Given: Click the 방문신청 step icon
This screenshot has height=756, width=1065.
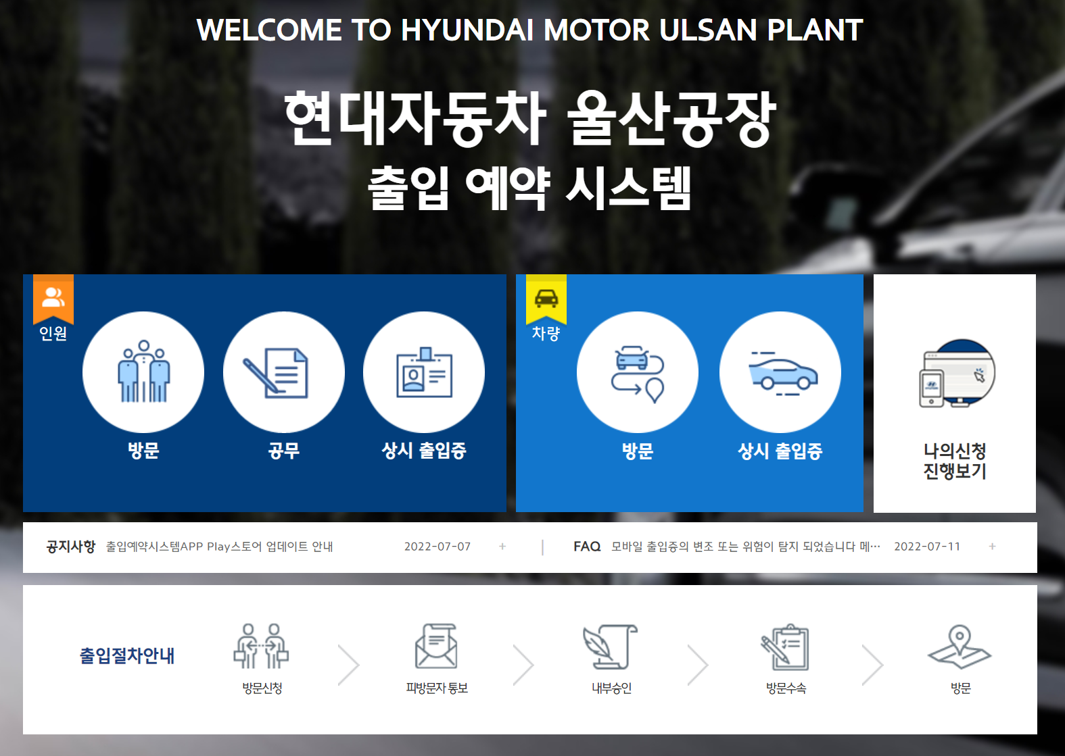Looking at the screenshot, I should coord(261,646).
